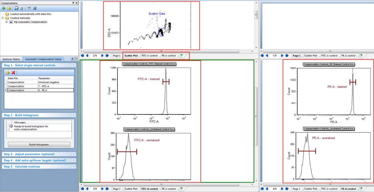Collapse Step 1 - Select single-stained controls
374x192 pixels.
pyautogui.click(x=73, y=65)
